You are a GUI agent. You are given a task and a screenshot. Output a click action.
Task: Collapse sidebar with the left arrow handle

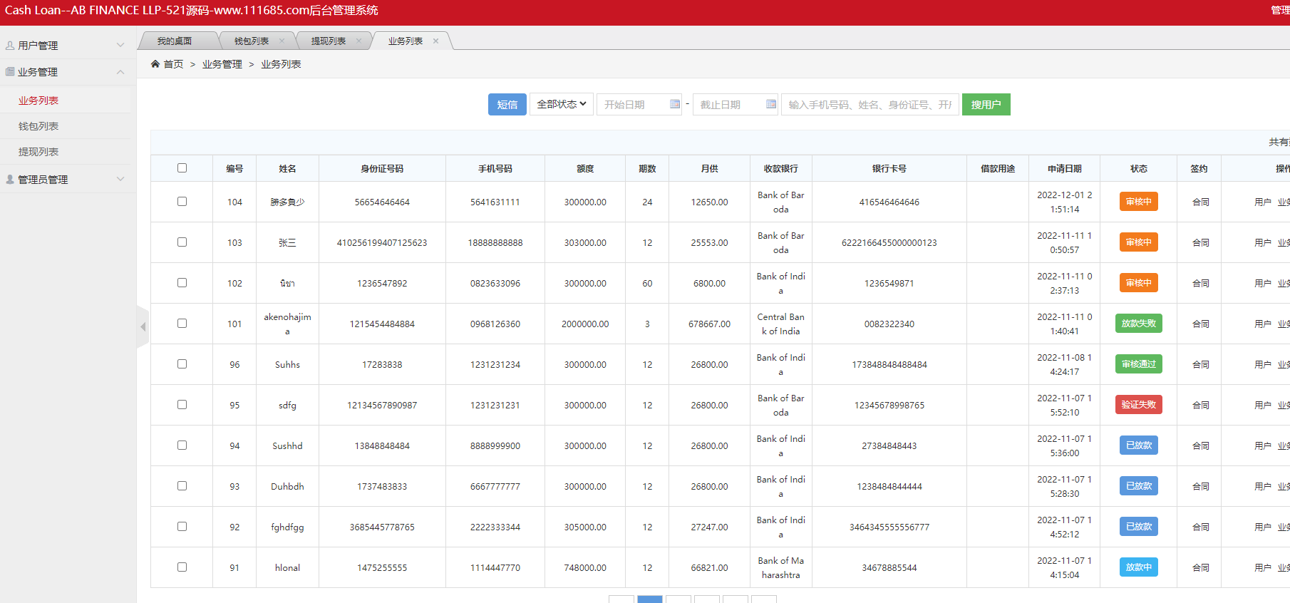[x=143, y=326]
